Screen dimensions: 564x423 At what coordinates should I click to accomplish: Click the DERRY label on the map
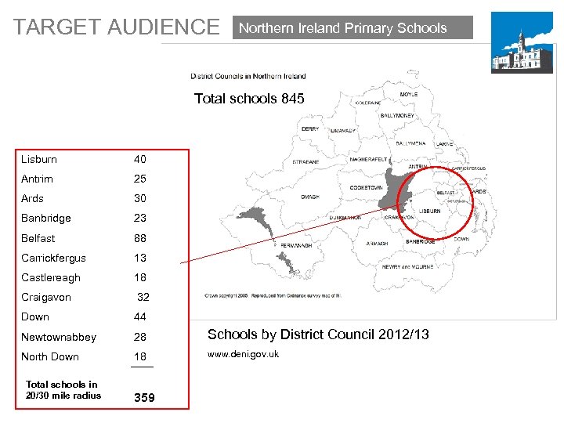pos(310,128)
